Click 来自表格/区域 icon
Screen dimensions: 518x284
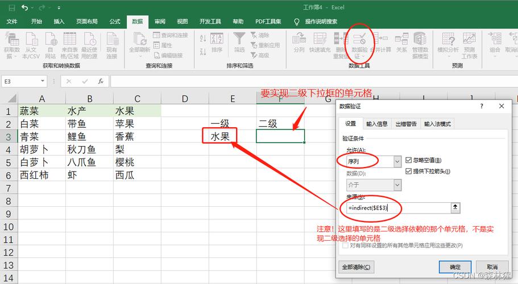pyautogui.click(x=70, y=45)
